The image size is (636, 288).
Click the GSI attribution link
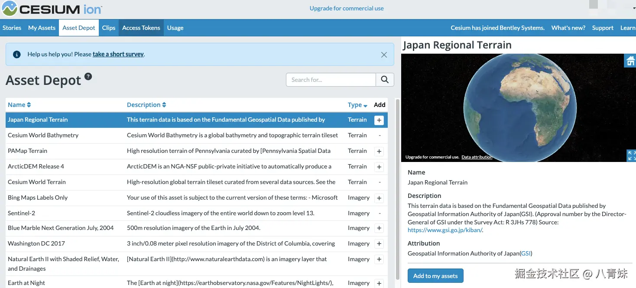[526, 253]
